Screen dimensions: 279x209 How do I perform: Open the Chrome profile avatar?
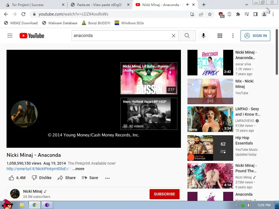tap(264, 14)
